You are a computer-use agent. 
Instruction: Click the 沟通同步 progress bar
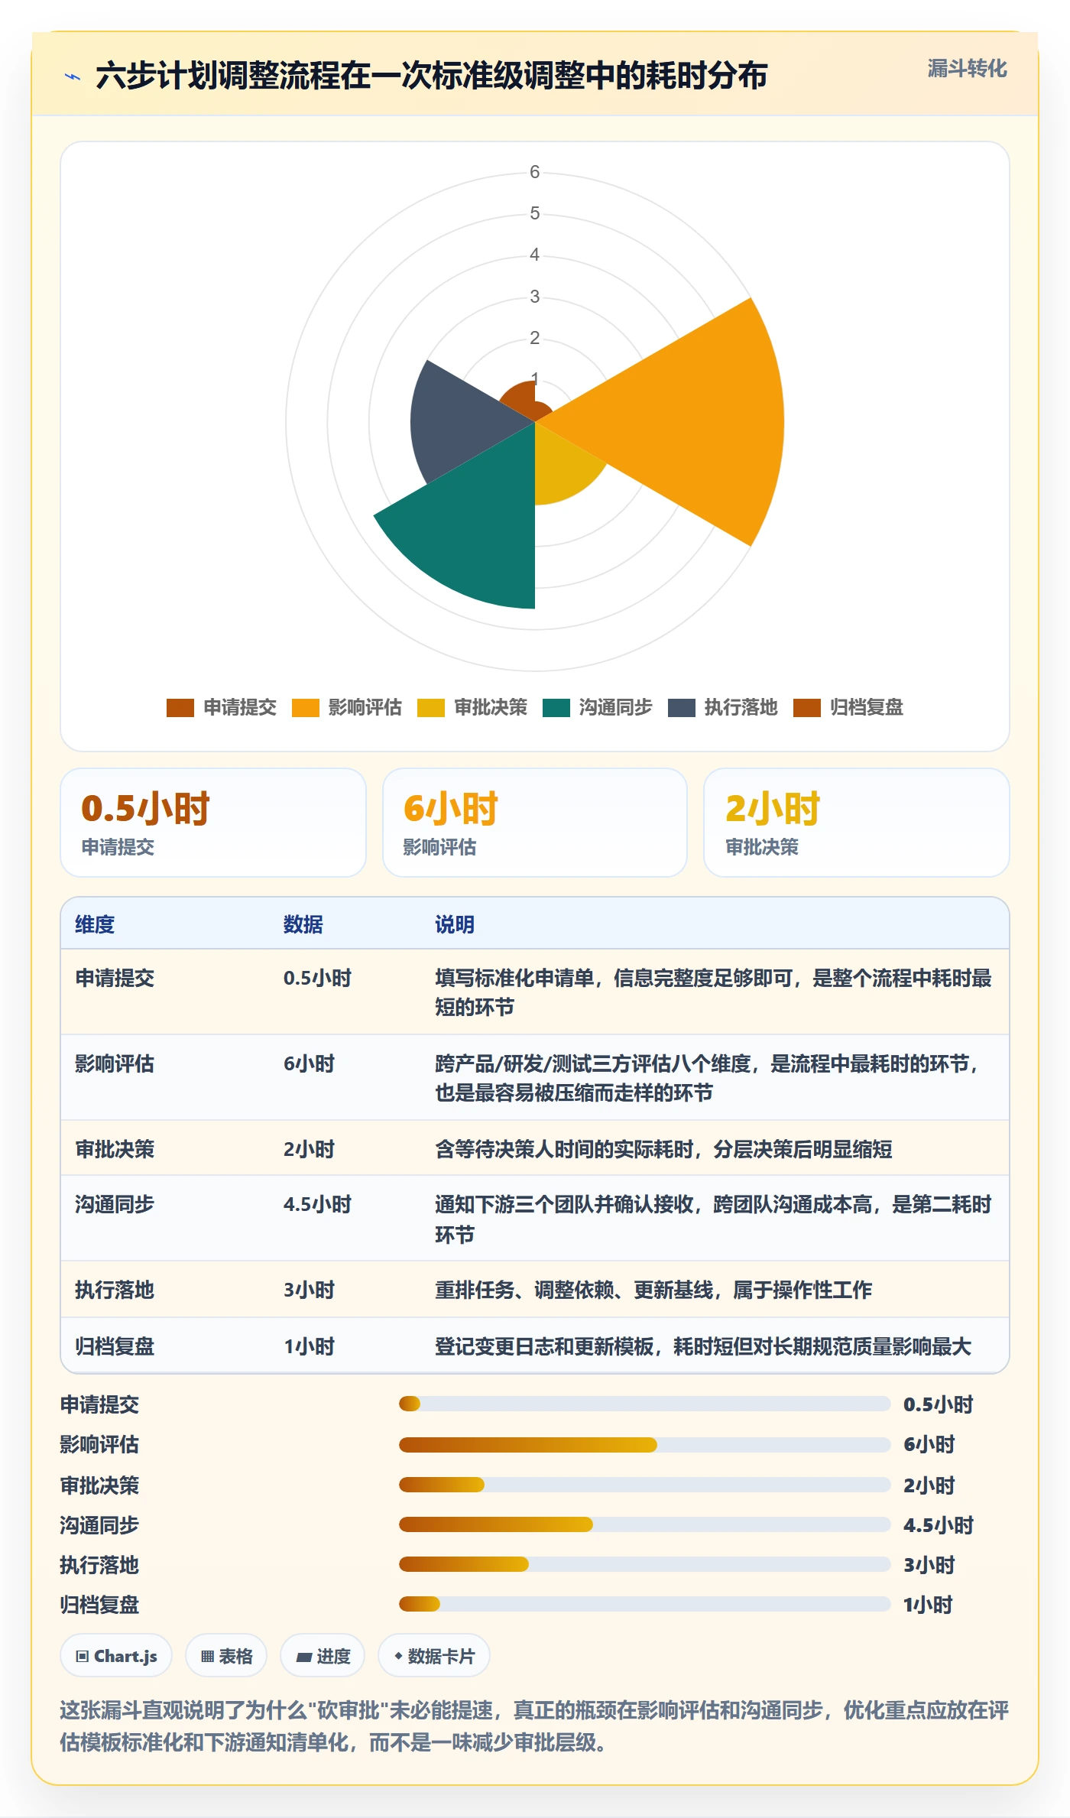pos(644,1524)
